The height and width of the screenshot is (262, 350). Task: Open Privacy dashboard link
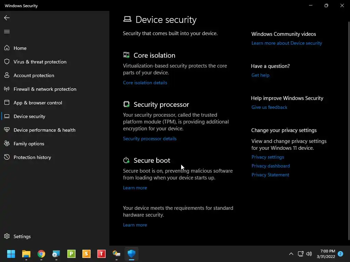click(x=271, y=166)
